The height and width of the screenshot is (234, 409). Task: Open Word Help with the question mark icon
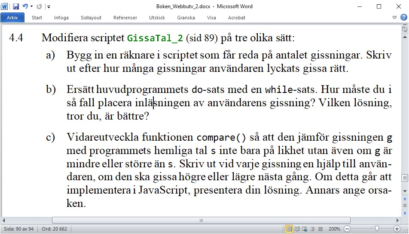[x=403, y=18]
